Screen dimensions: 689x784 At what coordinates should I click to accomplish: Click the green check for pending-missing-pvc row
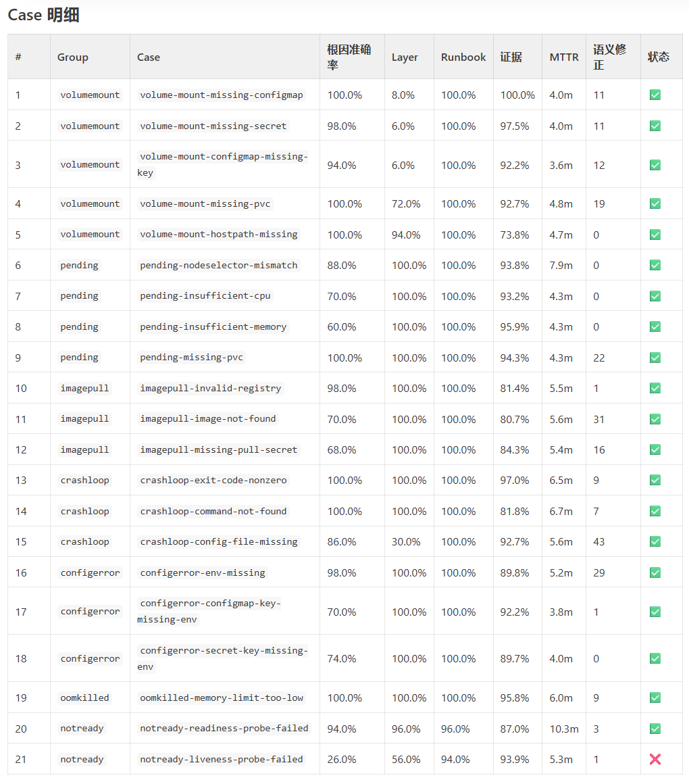[655, 358]
